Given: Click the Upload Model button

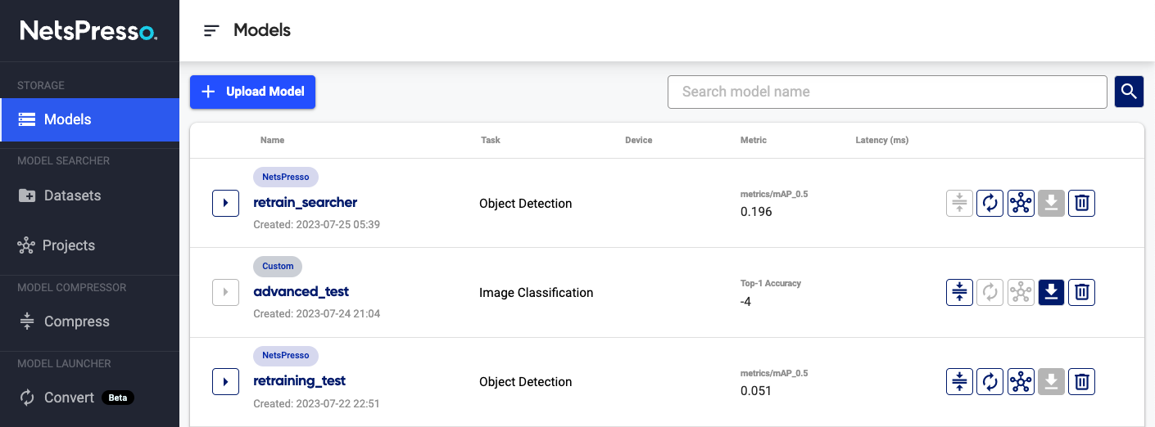Looking at the screenshot, I should tap(252, 92).
